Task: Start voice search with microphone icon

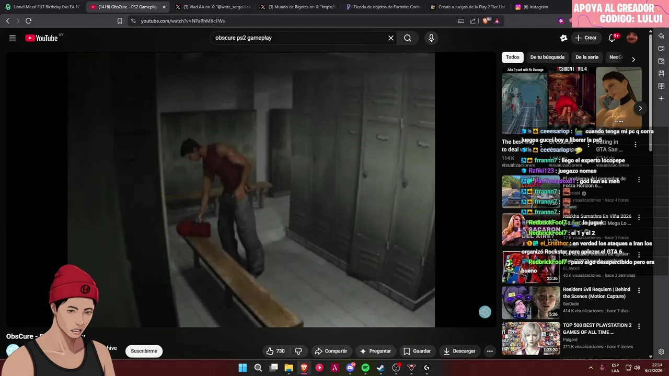Action: pyautogui.click(x=431, y=38)
